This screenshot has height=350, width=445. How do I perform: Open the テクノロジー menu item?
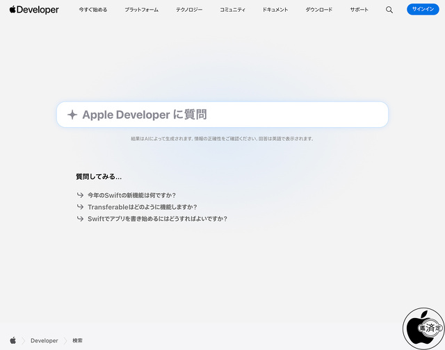(189, 10)
